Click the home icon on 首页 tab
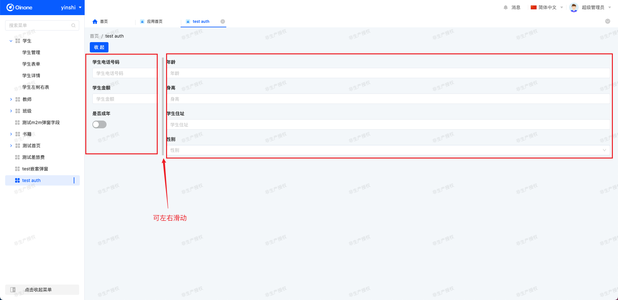This screenshot has height=300, width=618. coord(95,22)
